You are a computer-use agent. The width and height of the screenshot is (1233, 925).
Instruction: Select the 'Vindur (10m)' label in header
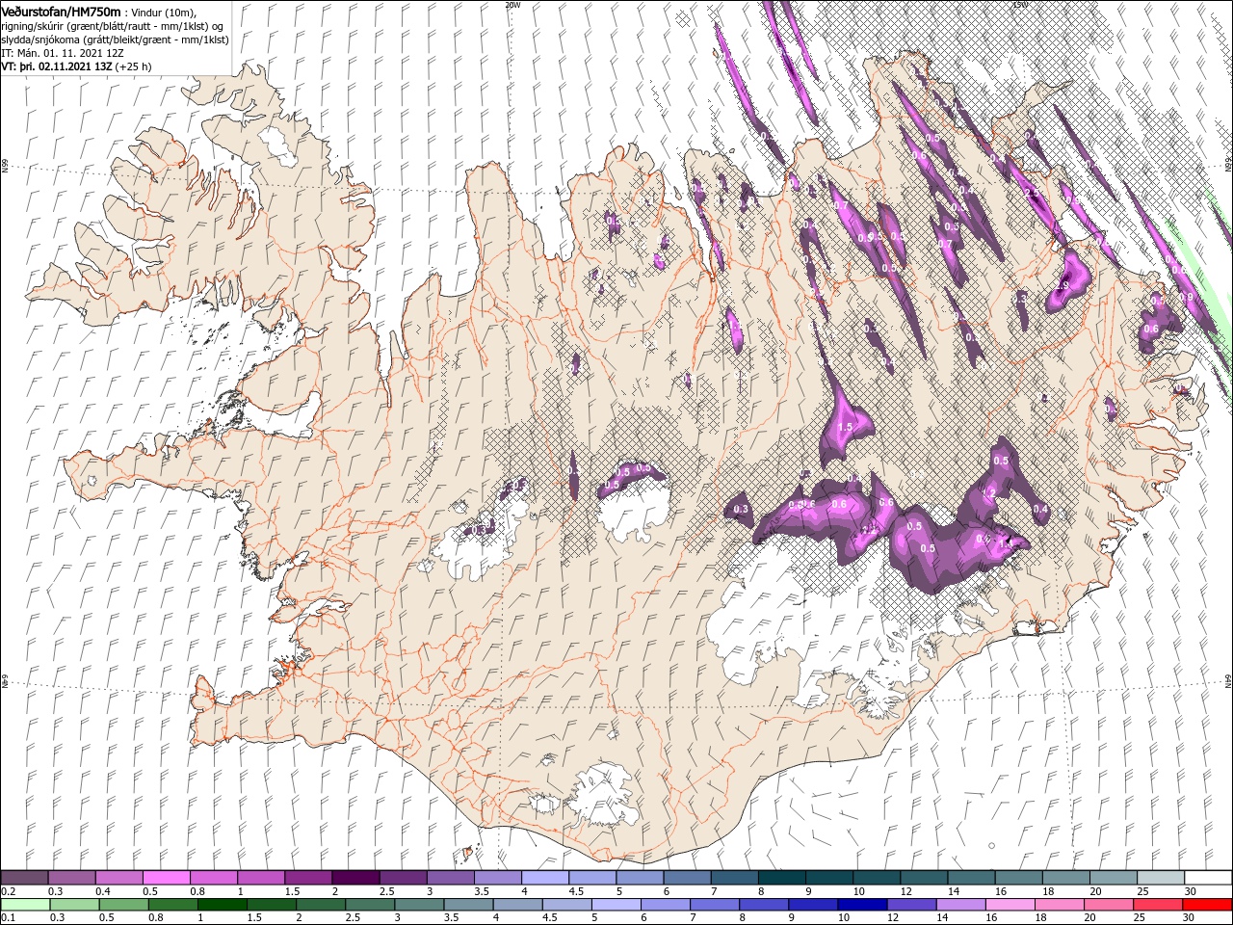[x=163, y=12]
